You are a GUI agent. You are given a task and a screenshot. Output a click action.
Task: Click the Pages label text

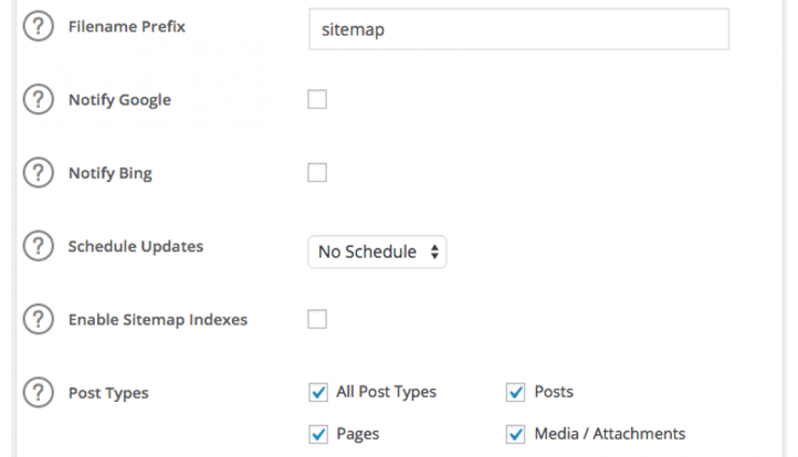click(358, 434)
